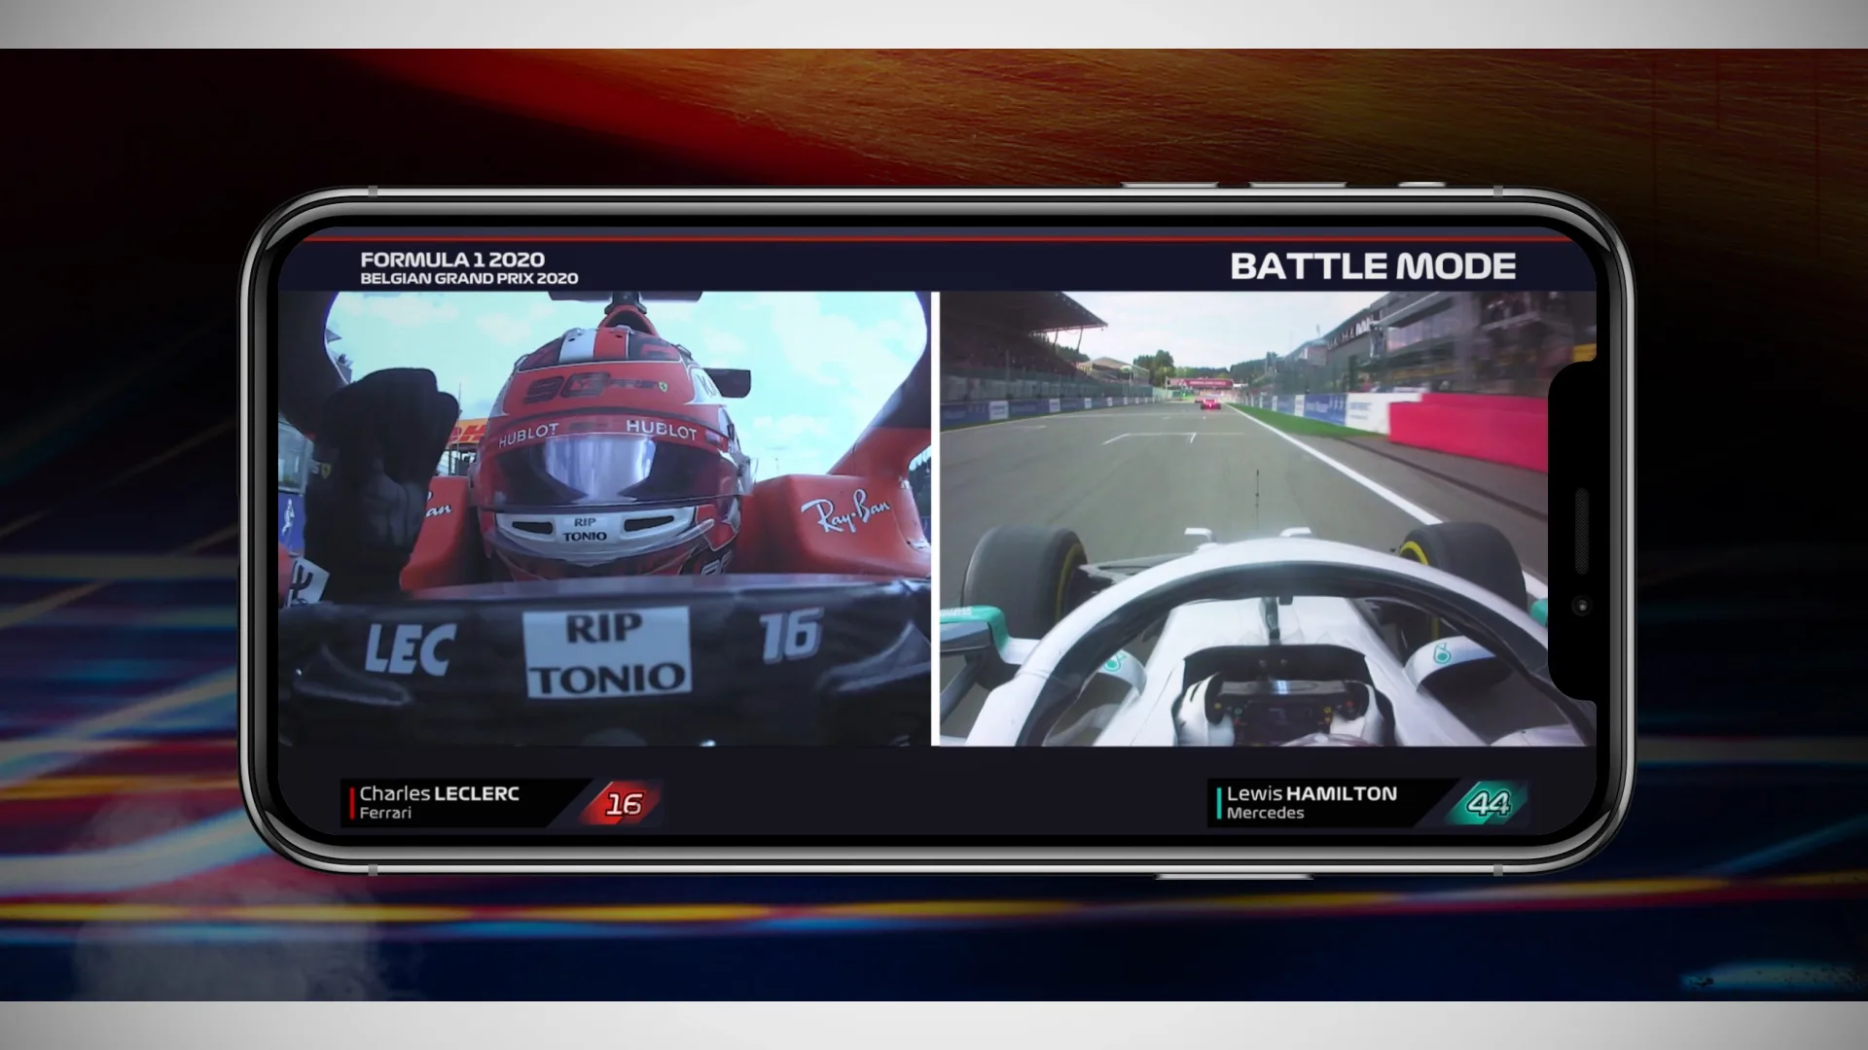The width and height of the screenshot is (1868, 1050).
Task: Click the Formula 1 2020 heading
Action: click(452, 260)
